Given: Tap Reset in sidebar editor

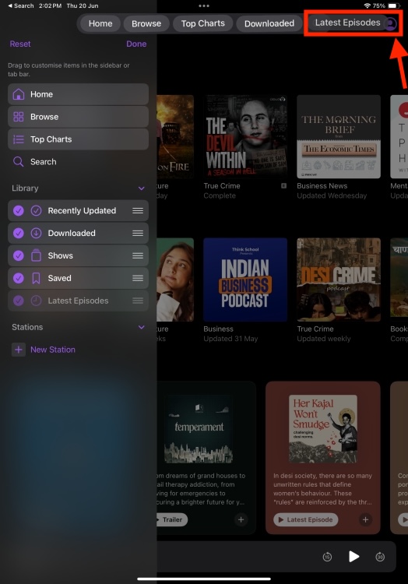Looking at the screenshot, I should [20, 44].
